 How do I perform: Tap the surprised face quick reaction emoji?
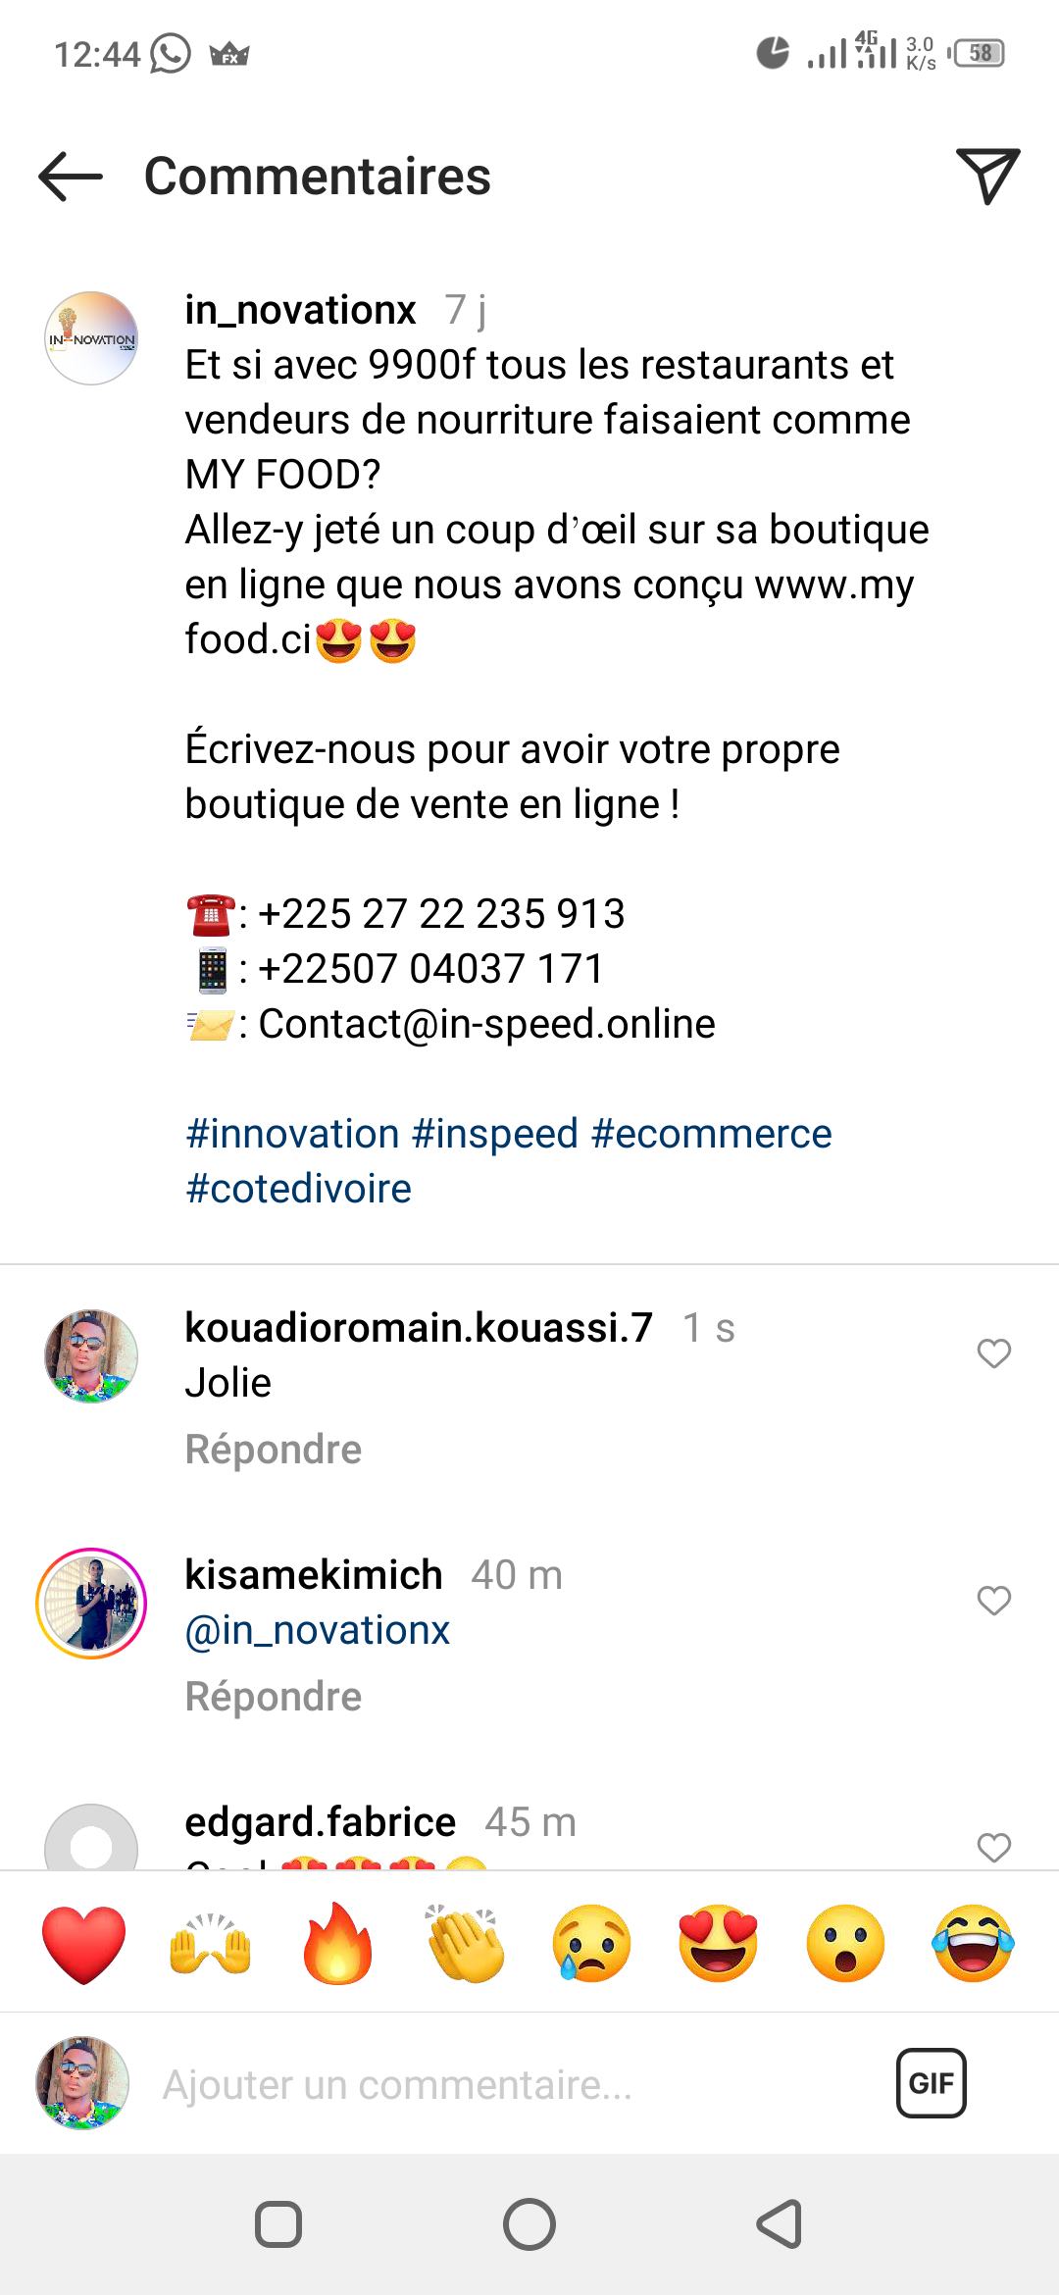click(x=845, y=1944)
